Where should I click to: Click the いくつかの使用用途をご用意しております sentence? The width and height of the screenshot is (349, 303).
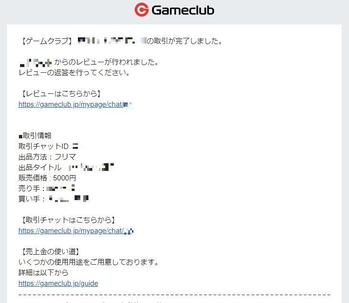tap(88, 262)
